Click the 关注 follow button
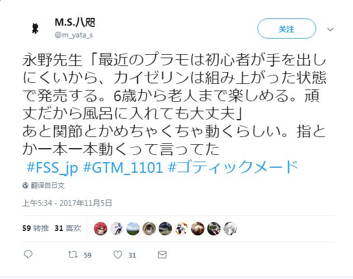This screenshot has width=353, height=279. [x=287, y=29]
